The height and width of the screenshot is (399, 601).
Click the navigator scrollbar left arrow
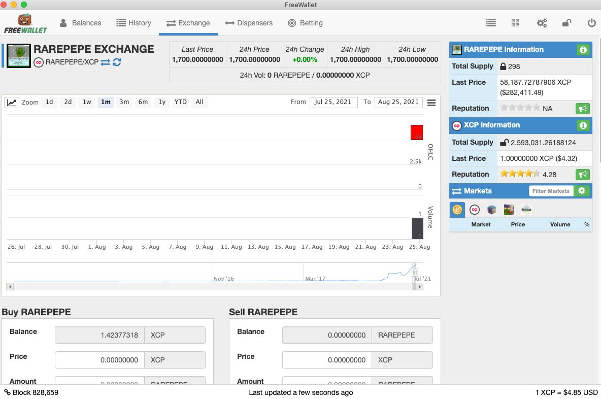(10, 286)
